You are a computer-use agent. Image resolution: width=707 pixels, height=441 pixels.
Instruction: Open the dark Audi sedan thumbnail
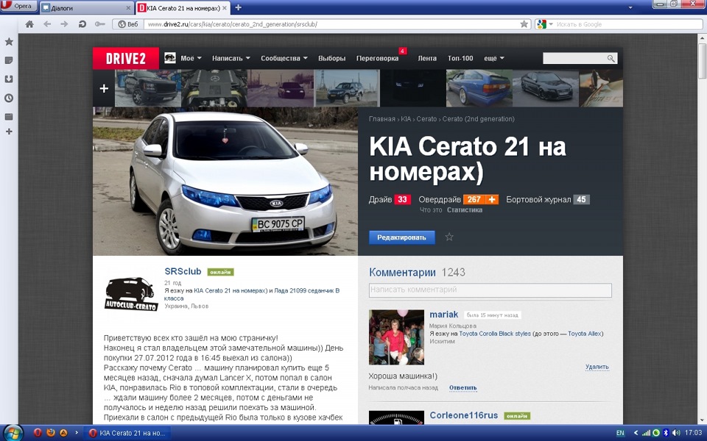546,88
